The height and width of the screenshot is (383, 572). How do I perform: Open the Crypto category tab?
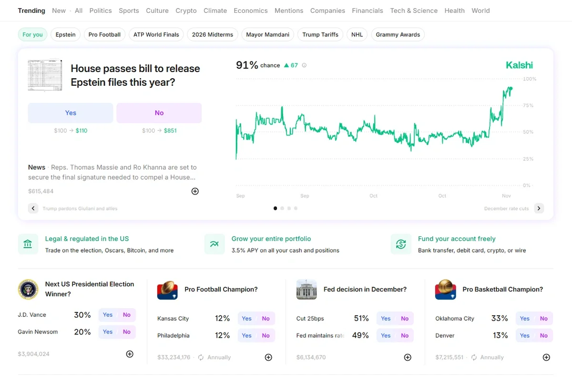[186, 10]
